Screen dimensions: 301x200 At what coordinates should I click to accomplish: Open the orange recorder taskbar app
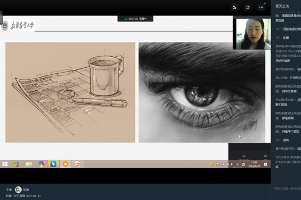point(66,164)
